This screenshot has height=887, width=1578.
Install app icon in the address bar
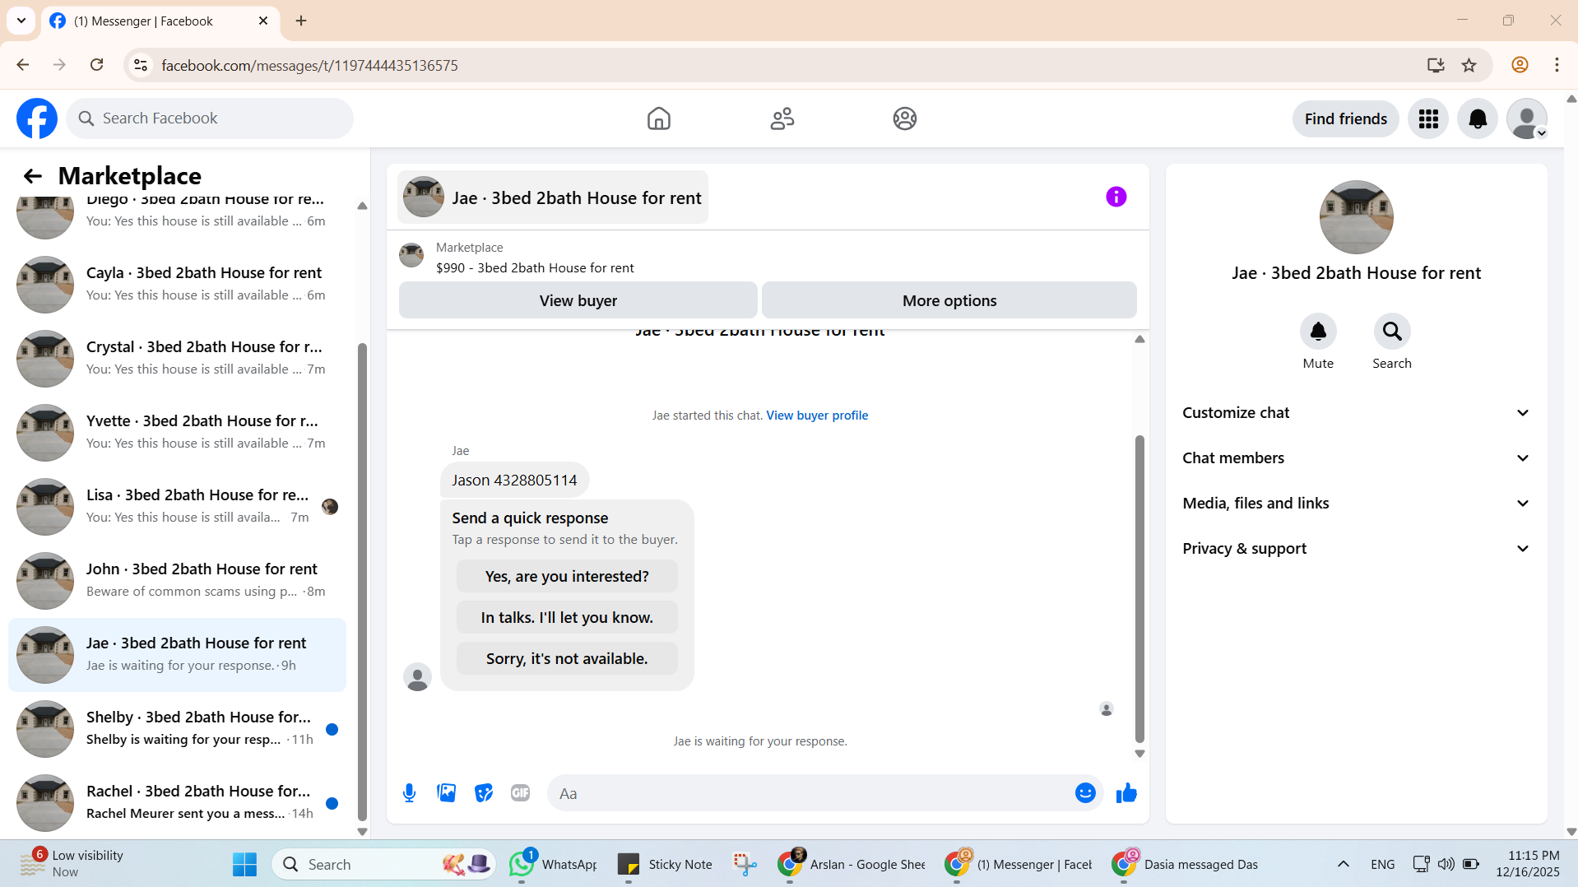(1436, 65)
